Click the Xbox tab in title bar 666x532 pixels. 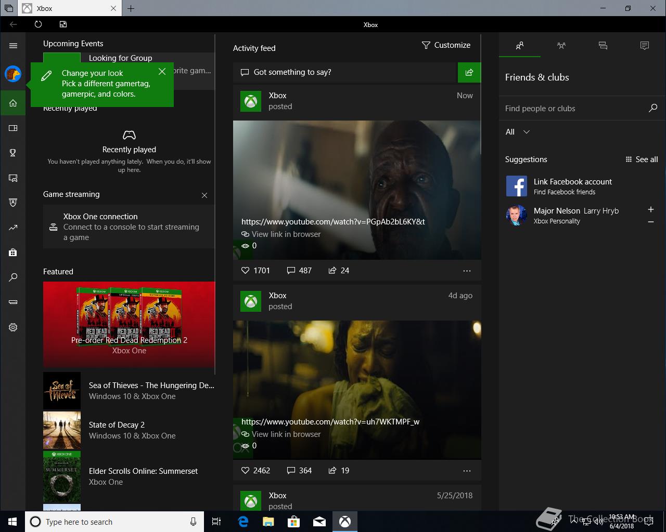[x=70, y=8]
